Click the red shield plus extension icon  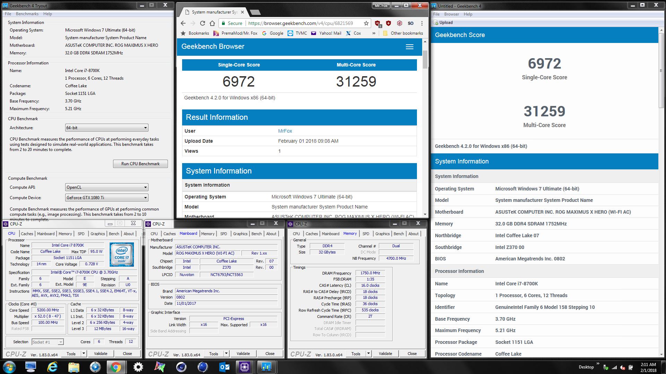(x=388, y=23)
